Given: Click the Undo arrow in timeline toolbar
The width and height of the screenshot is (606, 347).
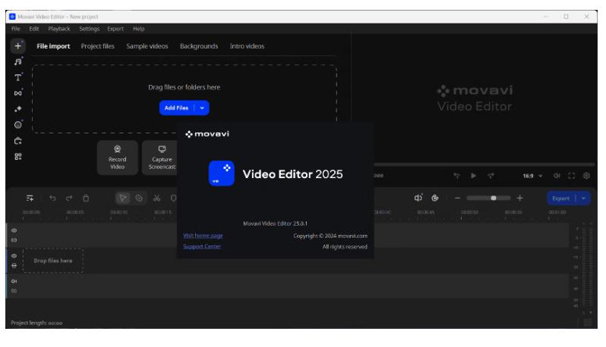Looking at the screenshot, I should coord(52,199).
